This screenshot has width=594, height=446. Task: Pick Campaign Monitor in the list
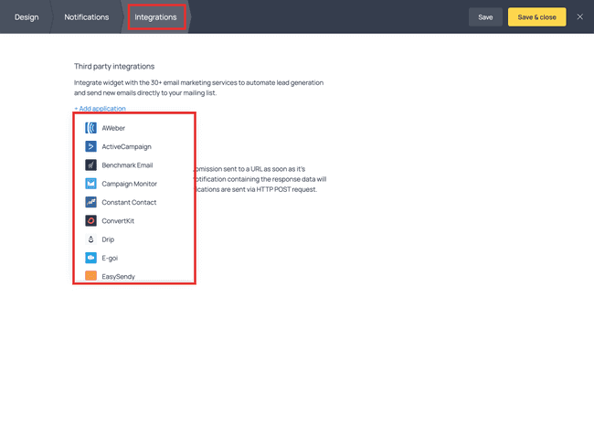click(x=134, y=184)
